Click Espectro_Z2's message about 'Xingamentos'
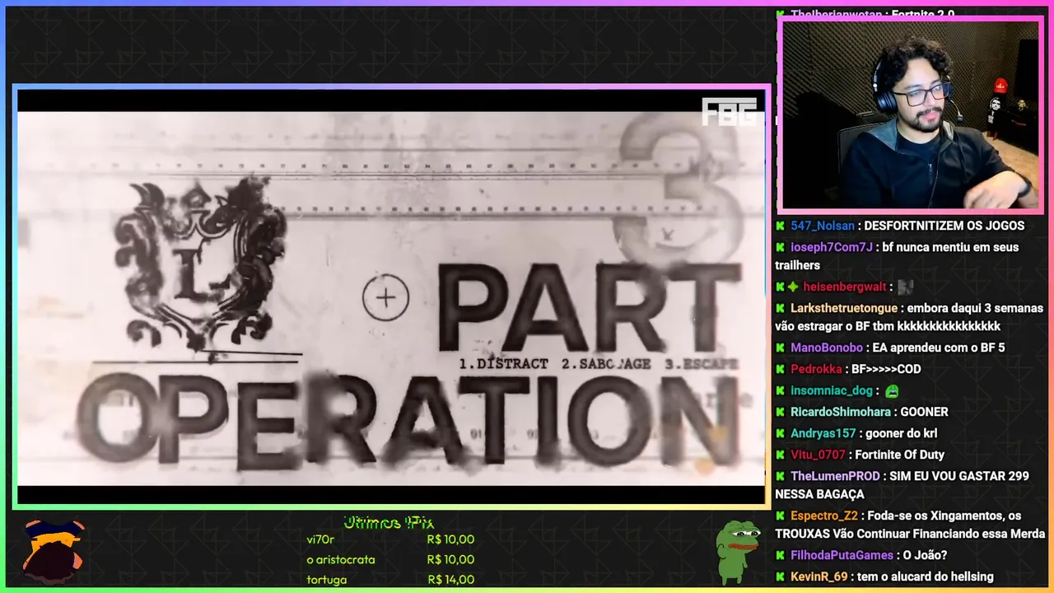Image resolution: width=1054 pixels, height=593 pixels. pos(910,525)
